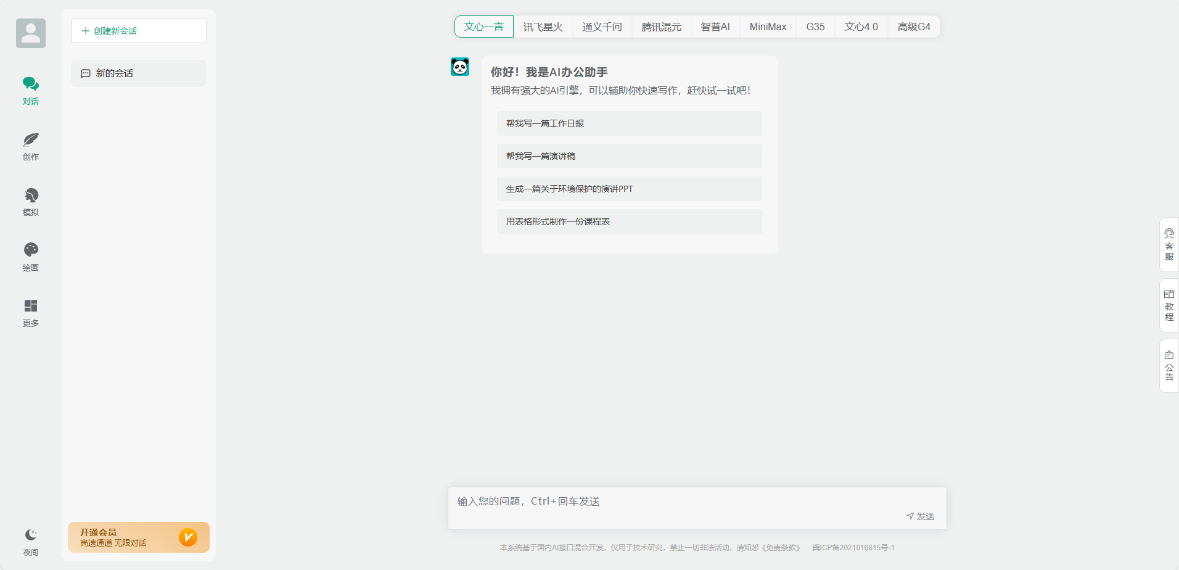Screen dimensions: 1179x570
Task: Switch to the 通义千问 model tab
Action: click(x=602, y=27)
